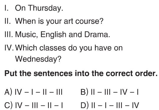
Task: Click the Roman numeral 'I.' label
Action: pyautogui.click(x=6, y=8)
